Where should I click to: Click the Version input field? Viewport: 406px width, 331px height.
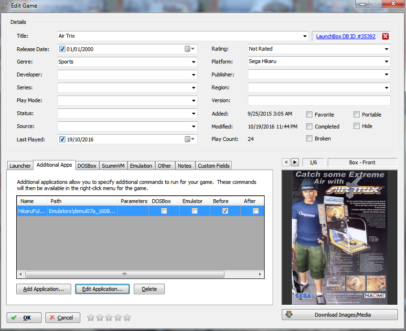coord(319,100)
